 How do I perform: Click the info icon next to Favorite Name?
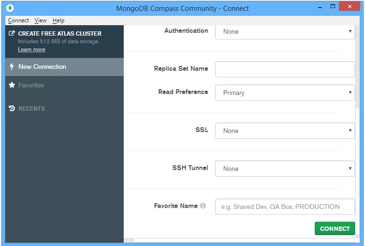tap(203, 206)
